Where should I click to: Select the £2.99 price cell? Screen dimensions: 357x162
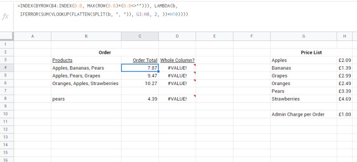345,75
